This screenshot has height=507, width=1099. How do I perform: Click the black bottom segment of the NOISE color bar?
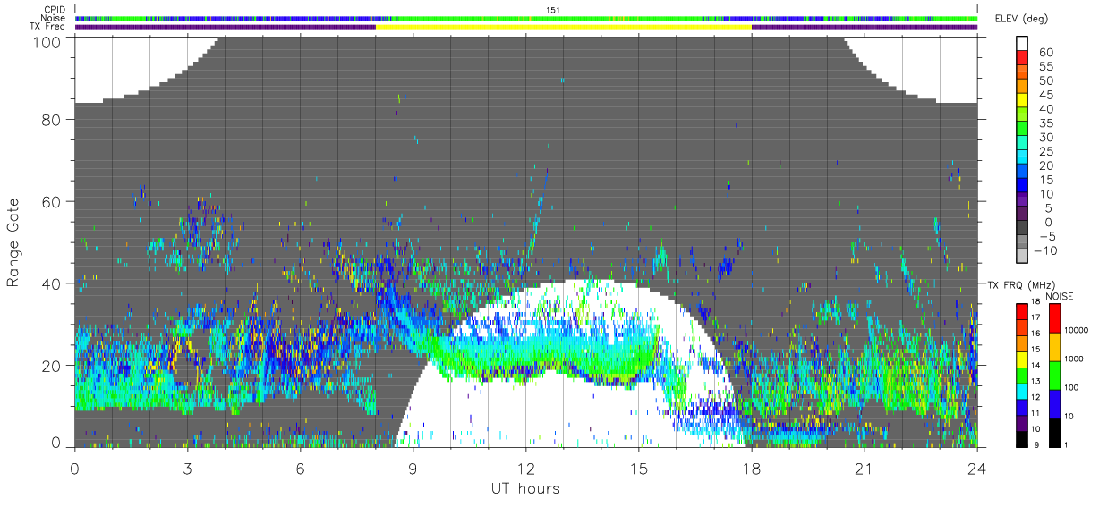1055,432
